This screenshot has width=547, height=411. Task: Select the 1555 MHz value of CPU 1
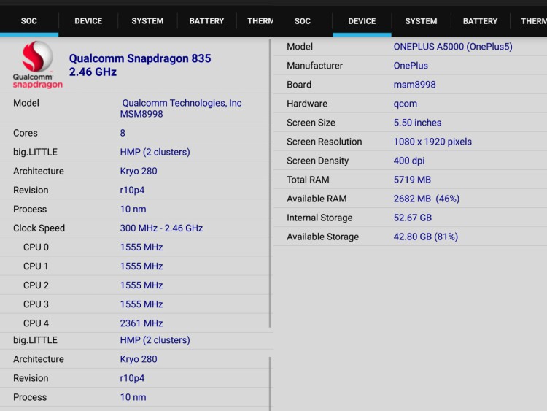[x=141, y=266]
